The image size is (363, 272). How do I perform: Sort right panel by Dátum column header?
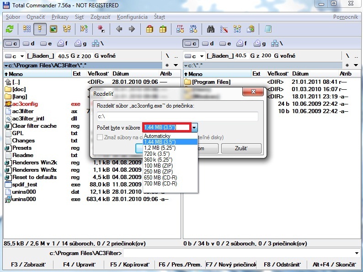point(315,74)
